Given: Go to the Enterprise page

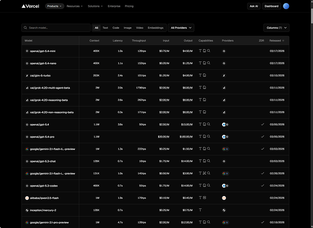Looking at the screenshot, I should (114, 6).
